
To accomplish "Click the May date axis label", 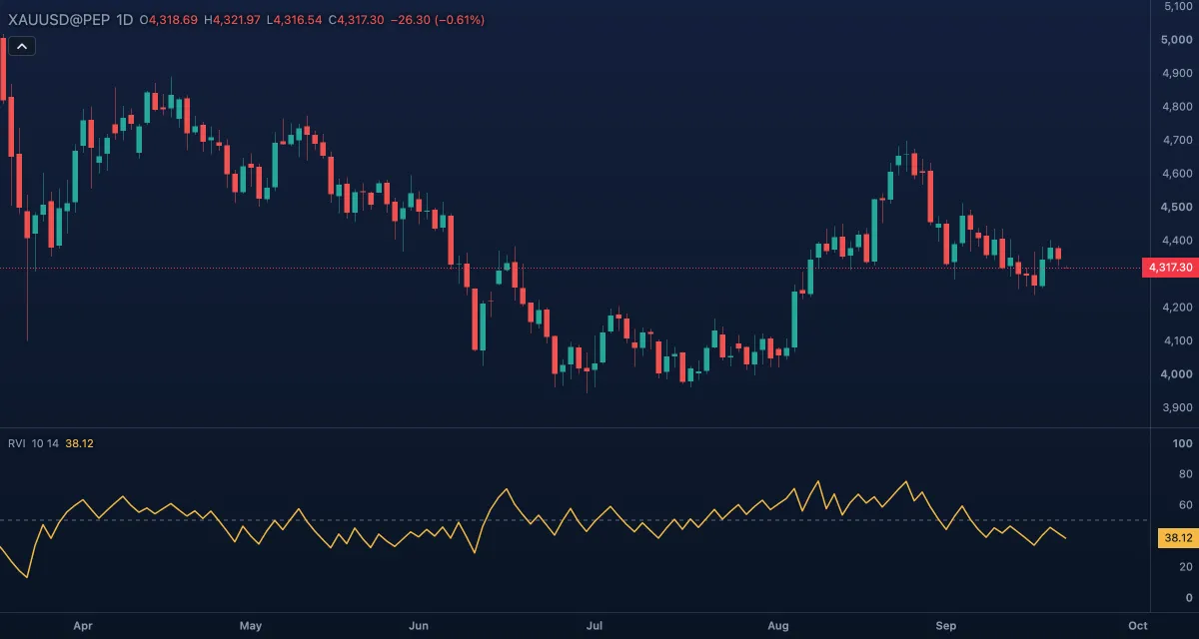I will pyautogui.click(x=251, y=626).
